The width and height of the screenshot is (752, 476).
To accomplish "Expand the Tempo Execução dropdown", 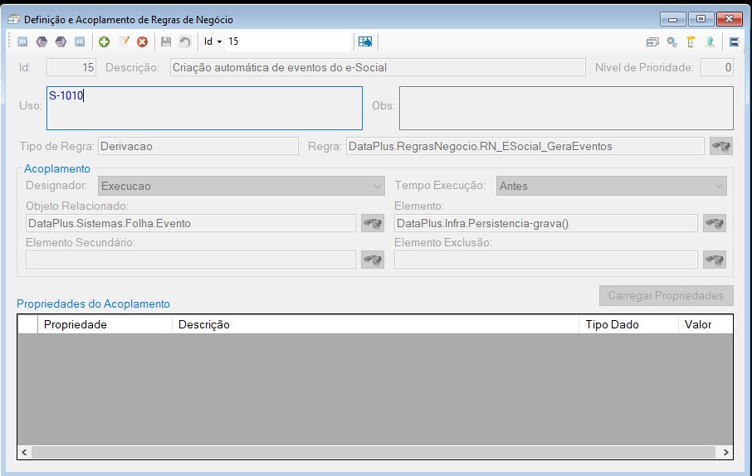I will click(611, 186).
